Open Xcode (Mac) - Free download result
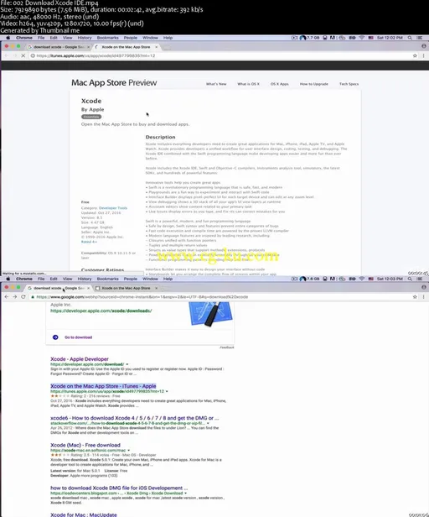429x517 pixels. [85, 445]
